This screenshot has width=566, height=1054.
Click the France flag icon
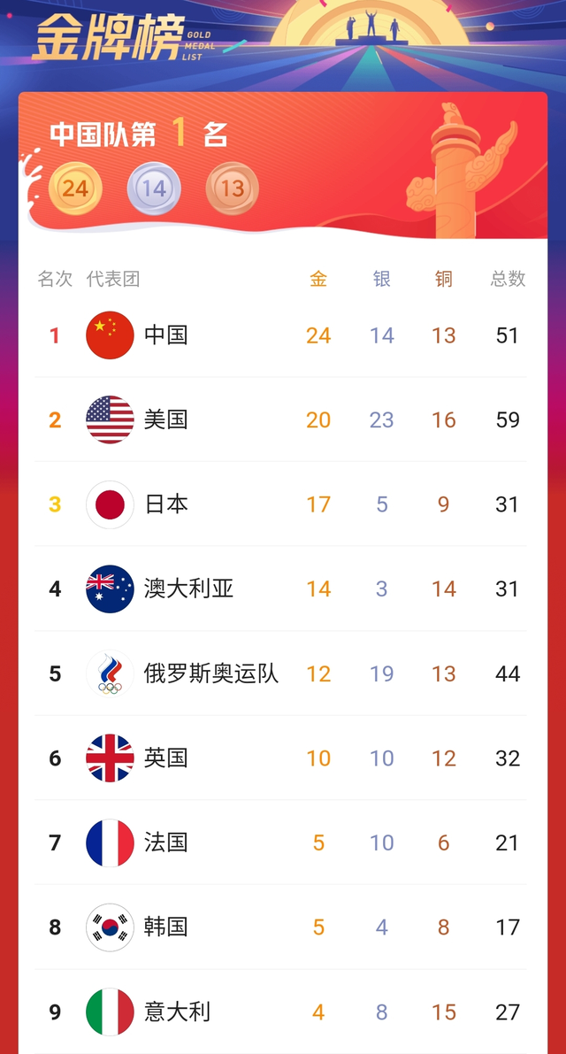[x=110, y=842]
